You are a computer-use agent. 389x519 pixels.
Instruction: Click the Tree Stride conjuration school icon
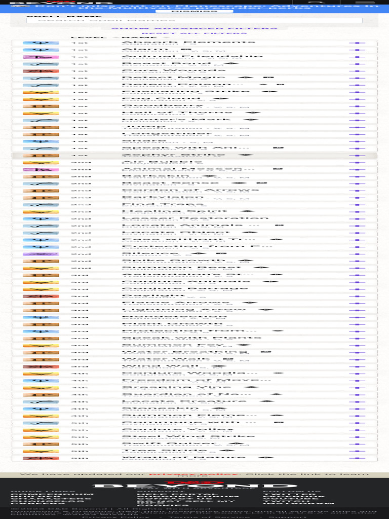(x=41, y=451)
